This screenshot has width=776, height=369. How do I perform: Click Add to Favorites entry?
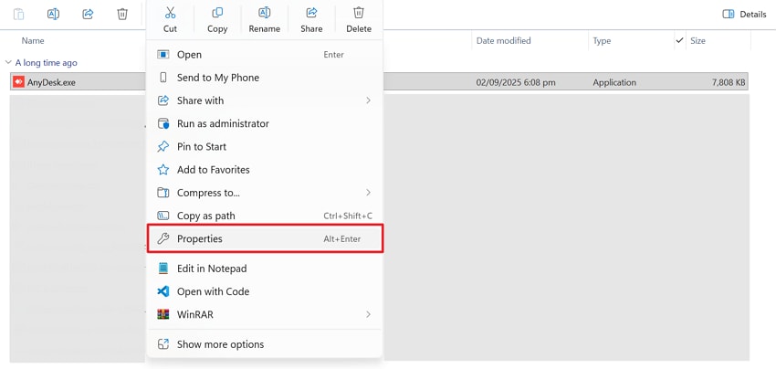click(265, 169)
